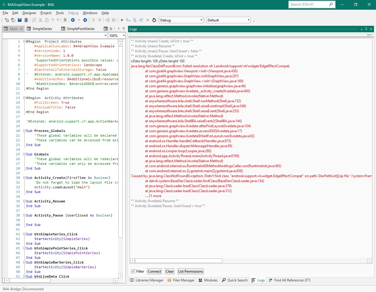Increase indentation with the indent icon
376x292 pixels.
[114, 20]
